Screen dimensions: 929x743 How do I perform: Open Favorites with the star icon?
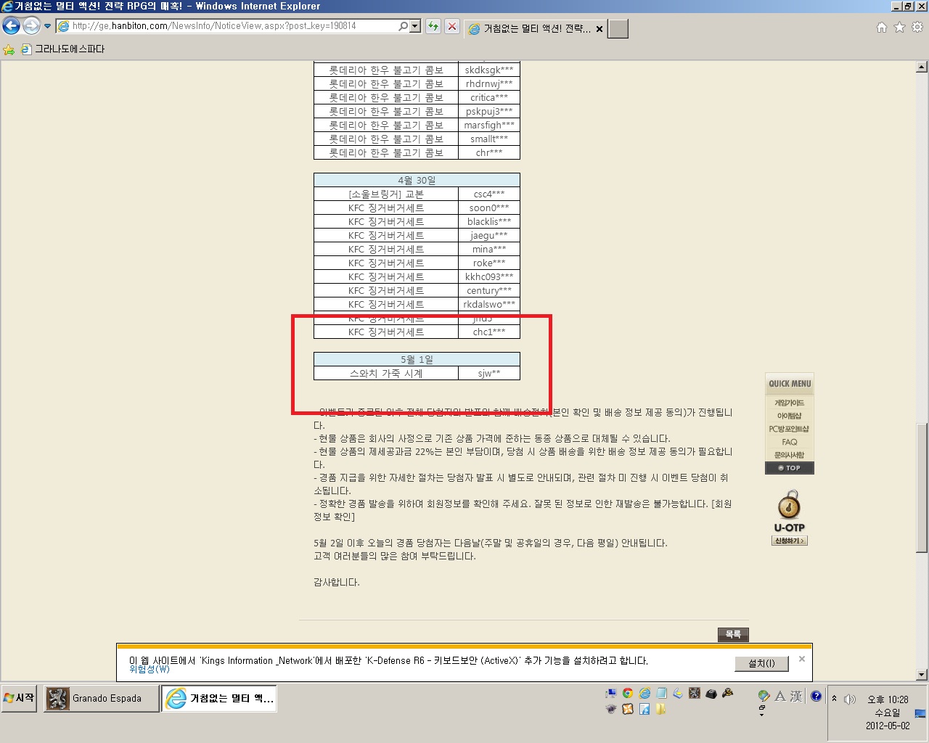pyautogui.click(x=900, y=27)
